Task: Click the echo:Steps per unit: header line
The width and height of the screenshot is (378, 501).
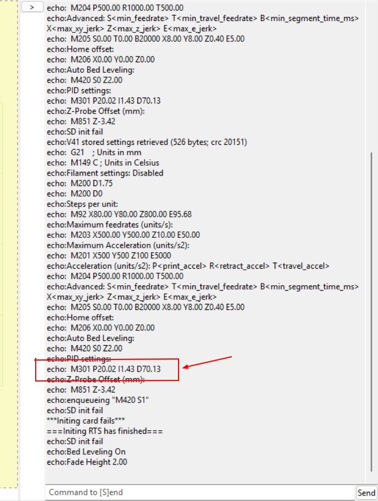Action: click(82, 204)
